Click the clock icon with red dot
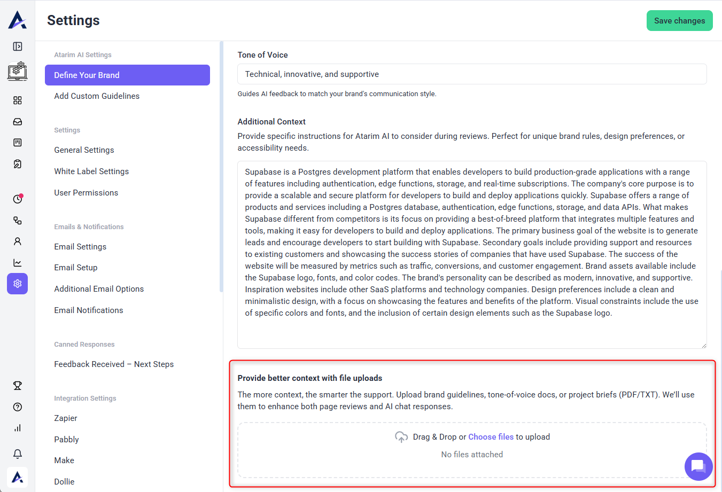 pyautogui.click(x=18, y=199)
